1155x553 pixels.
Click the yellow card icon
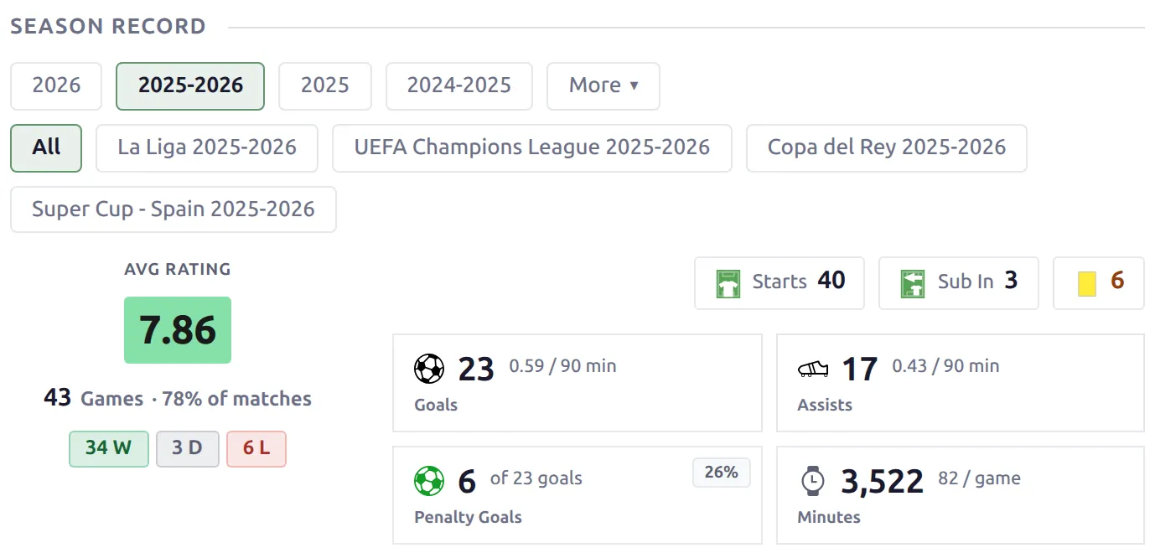pos(1087,283)
